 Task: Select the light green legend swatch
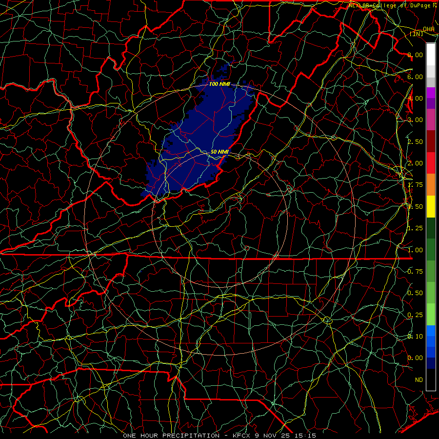[x=431, y=315]
